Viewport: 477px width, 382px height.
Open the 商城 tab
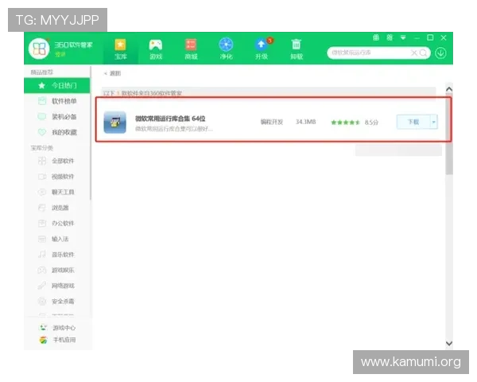tap(191, 49)
